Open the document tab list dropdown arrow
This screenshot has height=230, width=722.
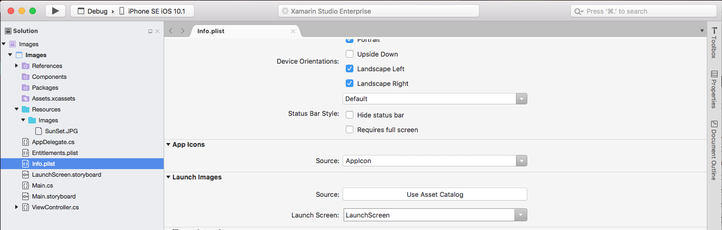coord(702,31)
